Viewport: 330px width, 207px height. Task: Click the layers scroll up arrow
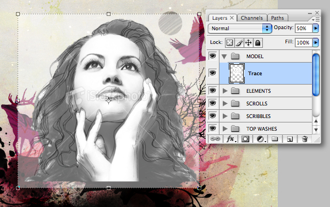coord(316,121)
